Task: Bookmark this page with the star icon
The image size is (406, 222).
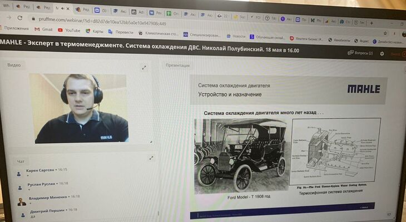Action: click(385, 33)
